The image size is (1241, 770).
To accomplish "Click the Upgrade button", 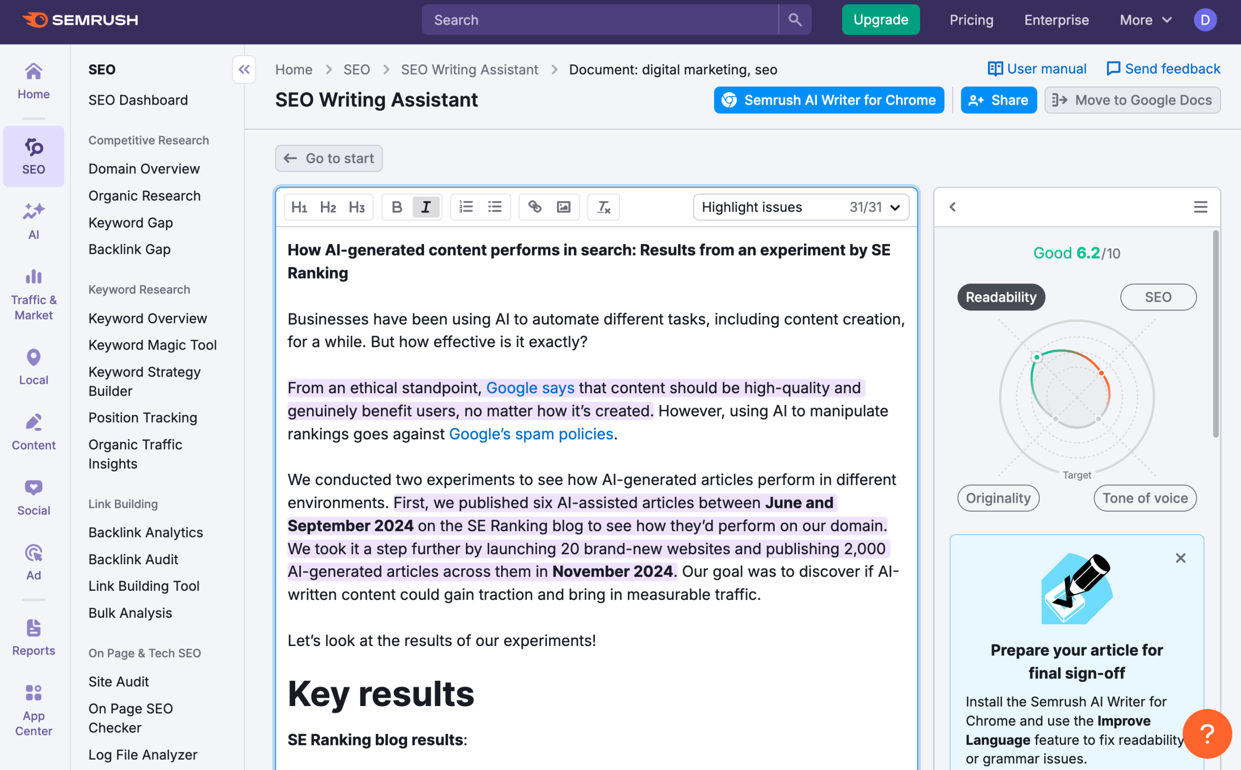I will point(881,20).
